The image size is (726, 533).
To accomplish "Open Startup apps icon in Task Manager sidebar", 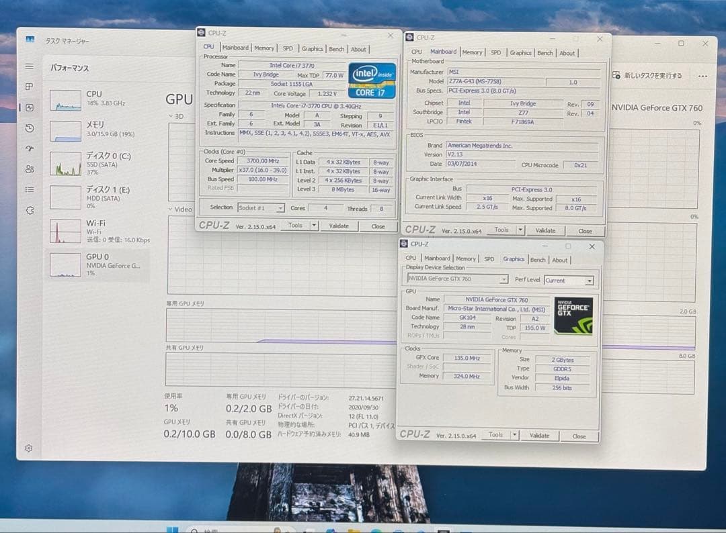I will point(30,148).
